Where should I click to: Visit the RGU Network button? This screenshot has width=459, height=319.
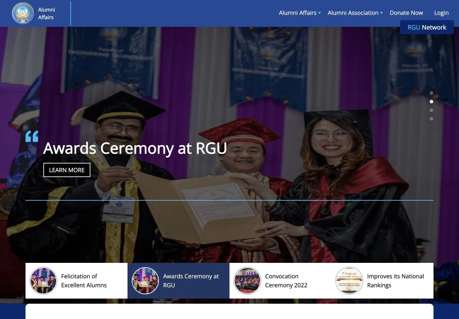[x=427, y=27]
